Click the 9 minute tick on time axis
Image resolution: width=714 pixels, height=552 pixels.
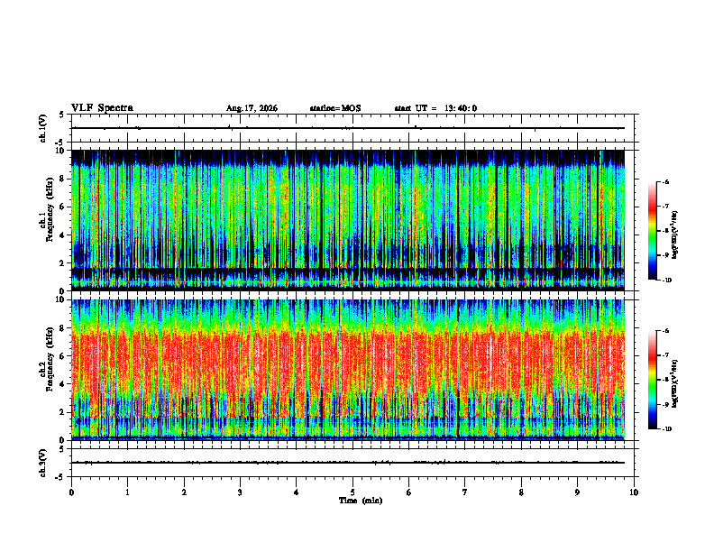577,492
